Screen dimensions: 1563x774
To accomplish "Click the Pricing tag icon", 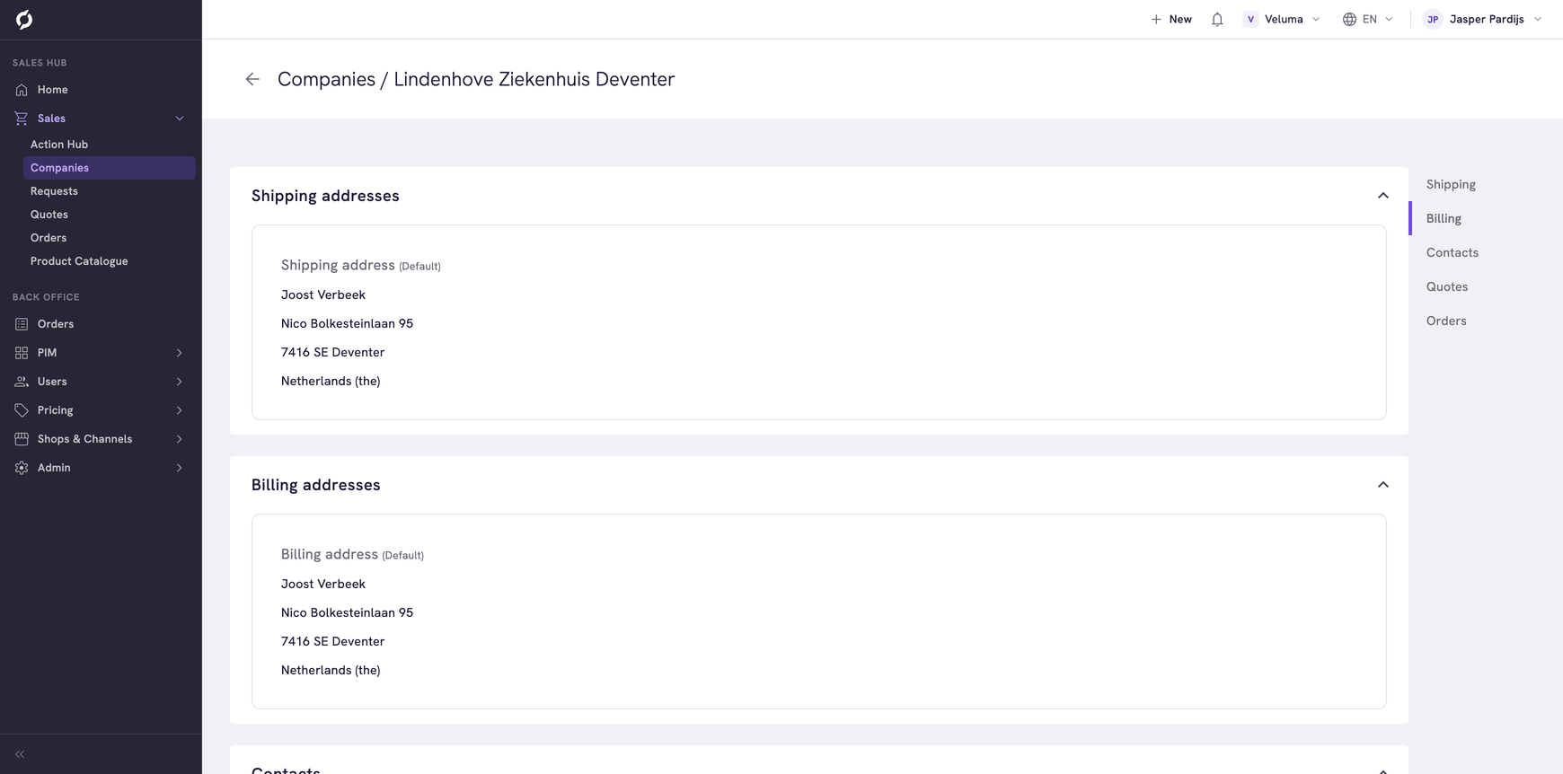I will 22,410.
